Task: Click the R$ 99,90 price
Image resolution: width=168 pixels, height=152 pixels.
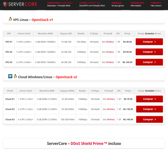Action: (127, 52)
